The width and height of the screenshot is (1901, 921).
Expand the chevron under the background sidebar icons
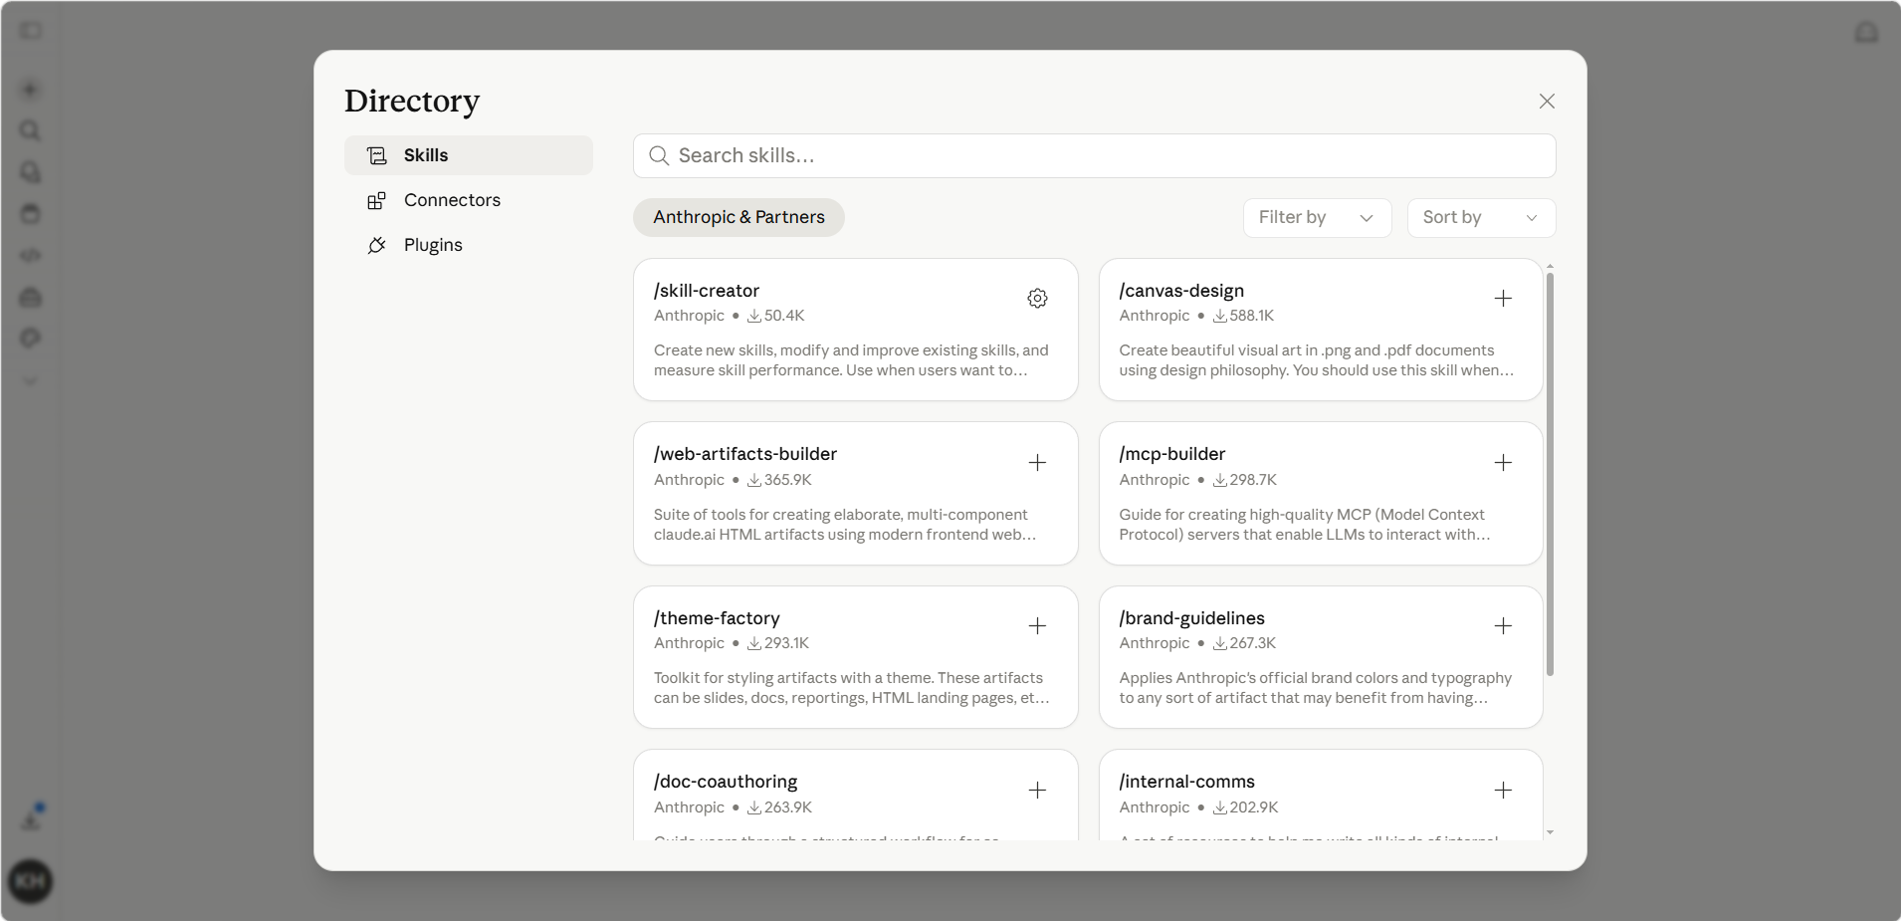point(31,381)
